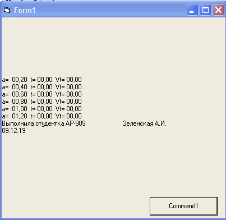Select the output row with a= 00,40
Viewport: 226px width, 220px height.
click(x=41, y=87)
